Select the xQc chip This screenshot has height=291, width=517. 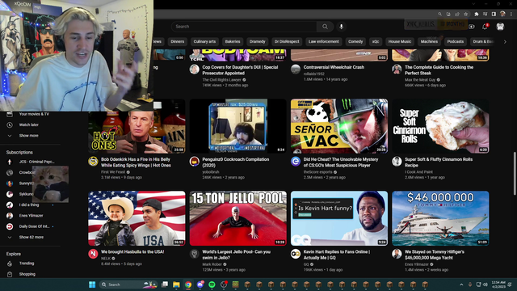(376, 41)
